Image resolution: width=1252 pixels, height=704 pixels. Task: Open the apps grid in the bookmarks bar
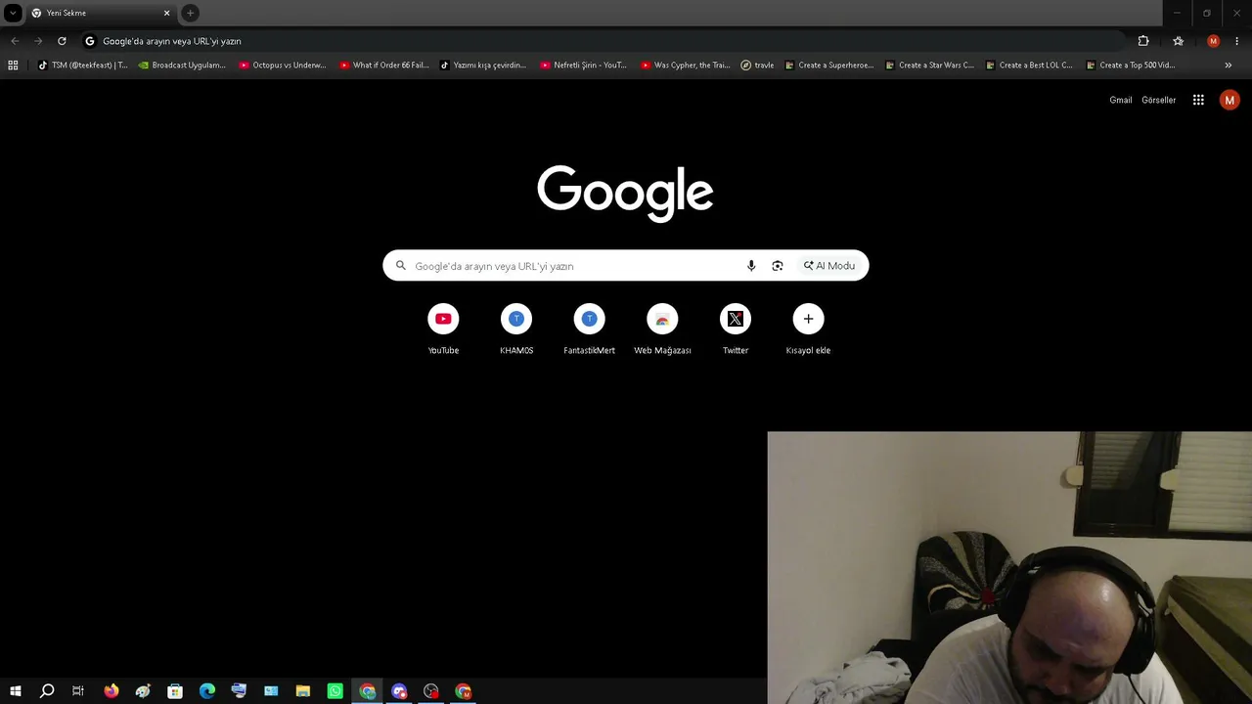coord(13,66)
